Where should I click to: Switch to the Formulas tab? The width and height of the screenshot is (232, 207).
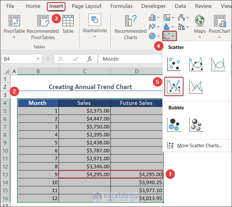point(121,6)
